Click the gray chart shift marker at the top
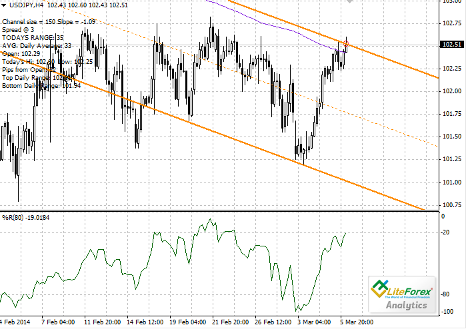Image resolution: width=466 pixels, height=329 pixels. (x=349, y=1)
